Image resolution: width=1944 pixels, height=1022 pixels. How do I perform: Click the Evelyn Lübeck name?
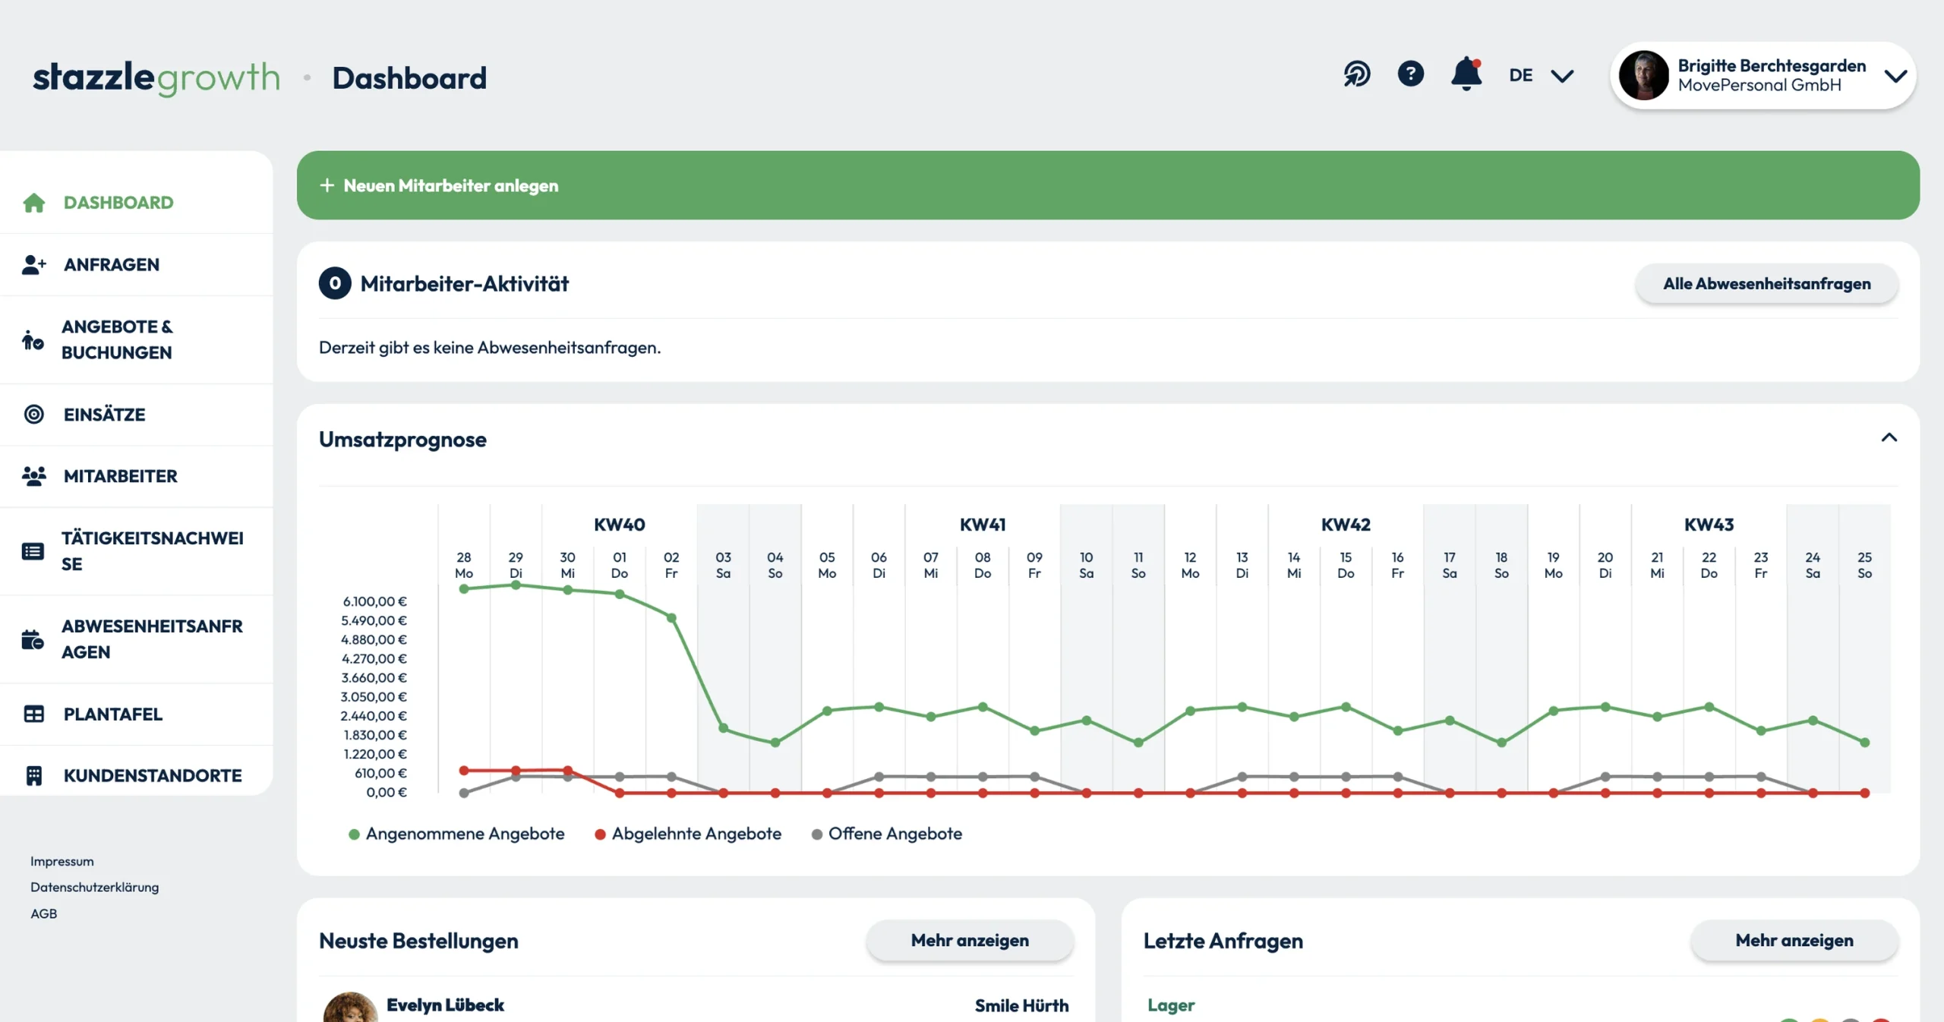tap(445, 1005)
